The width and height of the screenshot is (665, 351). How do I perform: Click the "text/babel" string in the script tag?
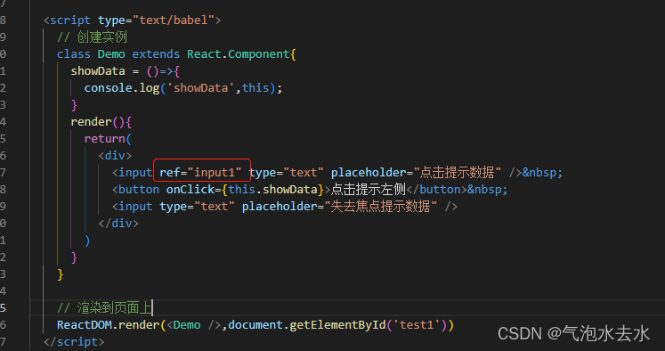(x=174, y=20)
